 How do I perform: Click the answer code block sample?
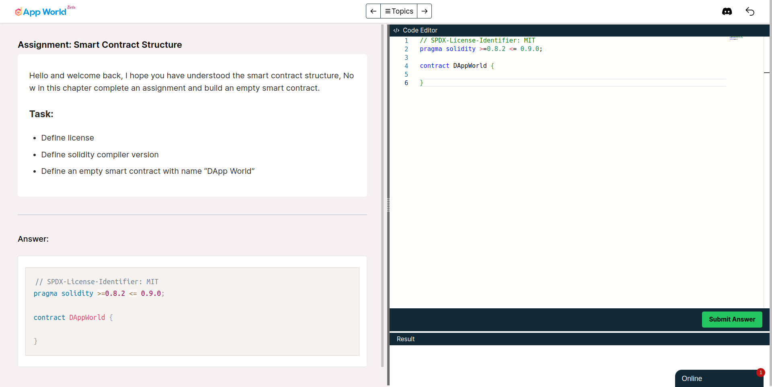click(x=192, y=311)
